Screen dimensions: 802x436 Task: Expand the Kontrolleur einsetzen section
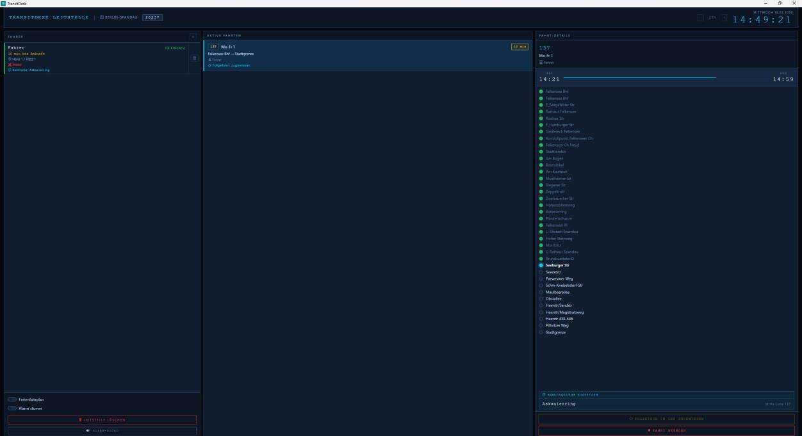click(x=666, y=394)
